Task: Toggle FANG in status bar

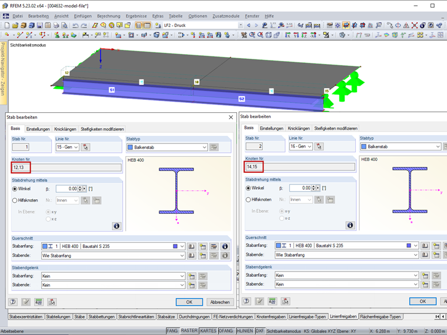Action: point(172,331)
